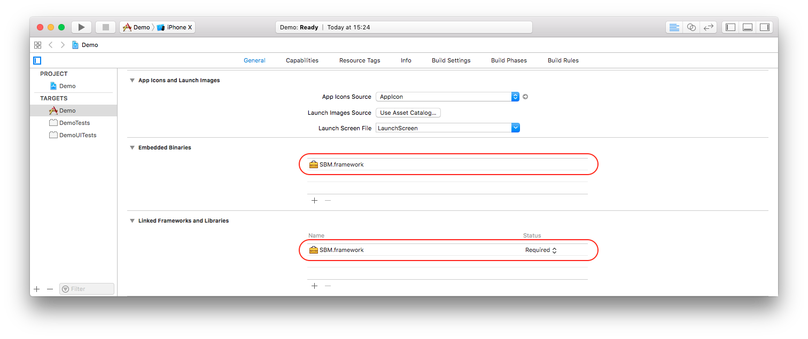Click the Demo: Ready activity status

403,27
